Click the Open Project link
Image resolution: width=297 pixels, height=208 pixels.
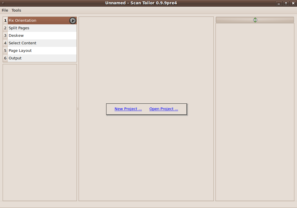(x=164, y=109)
